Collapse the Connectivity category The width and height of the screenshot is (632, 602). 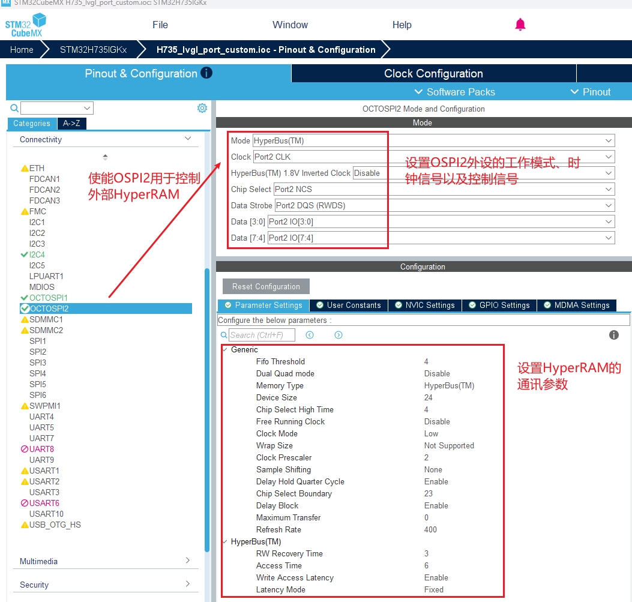187,139
